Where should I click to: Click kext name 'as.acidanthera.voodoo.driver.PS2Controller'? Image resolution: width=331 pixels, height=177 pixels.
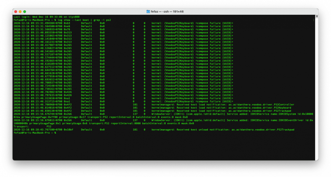(x=261, y=104)
